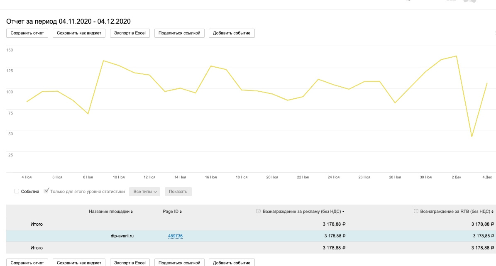Screen dimensions: 496x266
Task: Click help icon beside "Вознаграждение за рекламу"
Action: pos(259,212)
